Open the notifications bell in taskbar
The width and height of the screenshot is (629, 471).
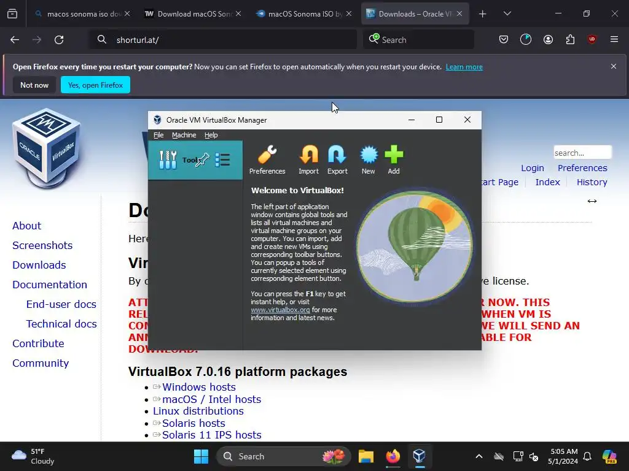[587, 456]
